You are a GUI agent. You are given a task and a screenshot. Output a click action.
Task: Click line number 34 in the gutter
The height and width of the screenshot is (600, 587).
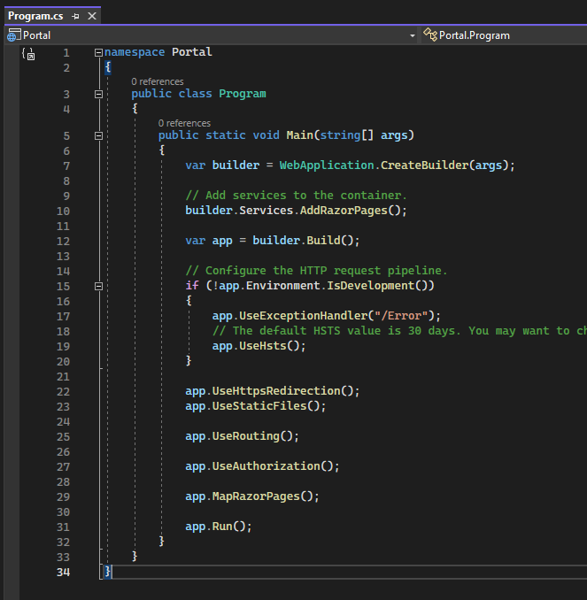62,572
